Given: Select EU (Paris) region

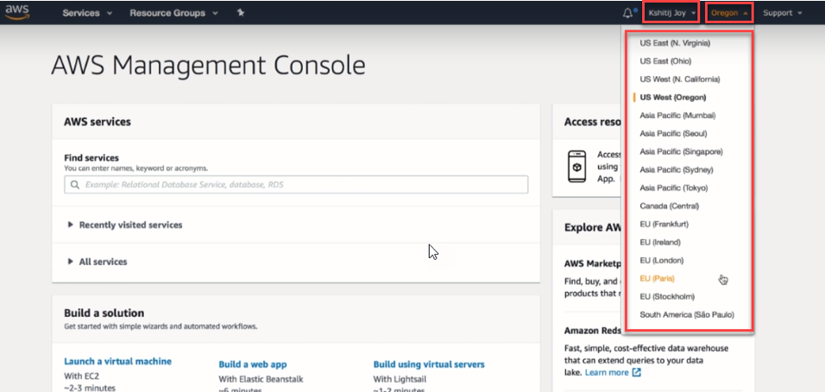Looking at the screenshot, I should point(658,278).
